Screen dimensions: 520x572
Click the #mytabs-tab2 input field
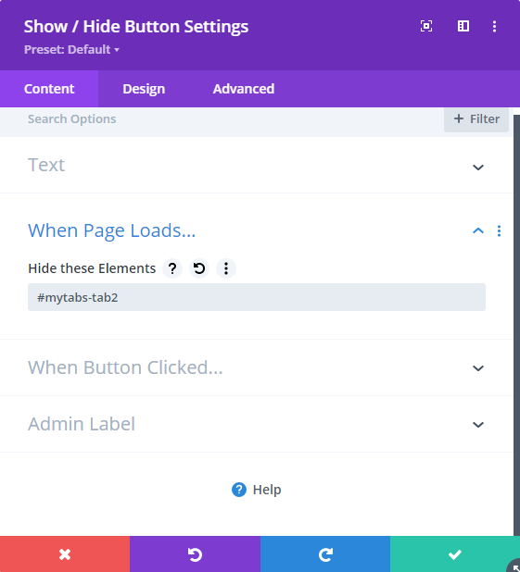257,297
